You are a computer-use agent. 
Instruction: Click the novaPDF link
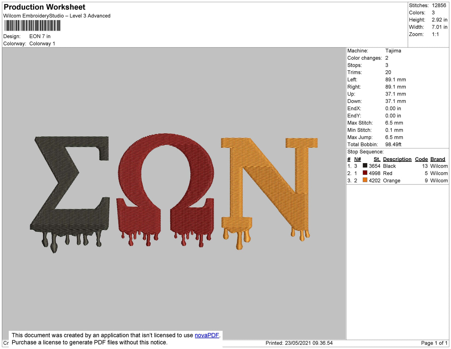207,335
